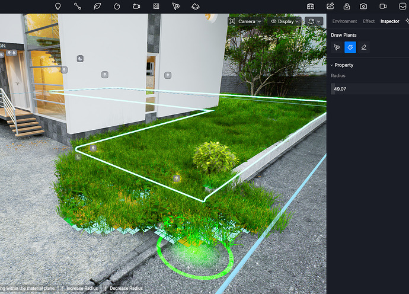
Task: Click the video recording icon
Action: coord(383,6)
